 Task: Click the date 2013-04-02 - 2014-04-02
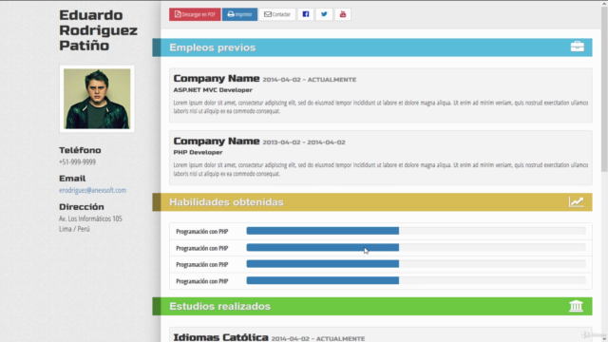click(304, 142)
